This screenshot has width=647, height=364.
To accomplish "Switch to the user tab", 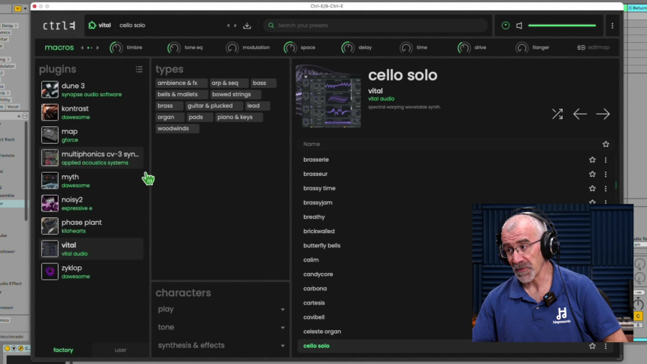I will (x=120, y=350).
